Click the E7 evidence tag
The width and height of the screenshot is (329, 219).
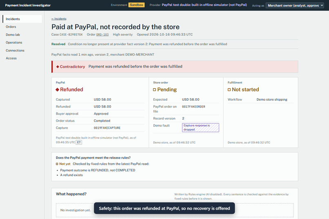pyautogui.click(x=79, y=142)
